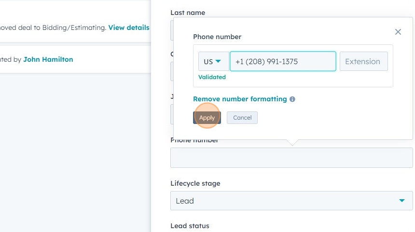415x232 pixels.
Task: Focus the Extension input field
Action: (x=363, y=62)
